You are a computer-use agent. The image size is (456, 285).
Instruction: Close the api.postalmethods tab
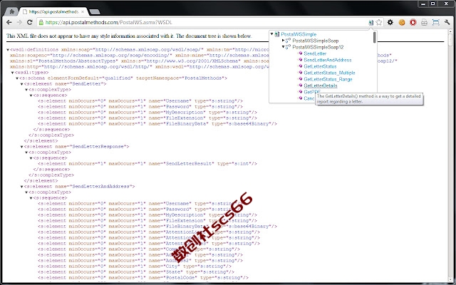(83, 11)
